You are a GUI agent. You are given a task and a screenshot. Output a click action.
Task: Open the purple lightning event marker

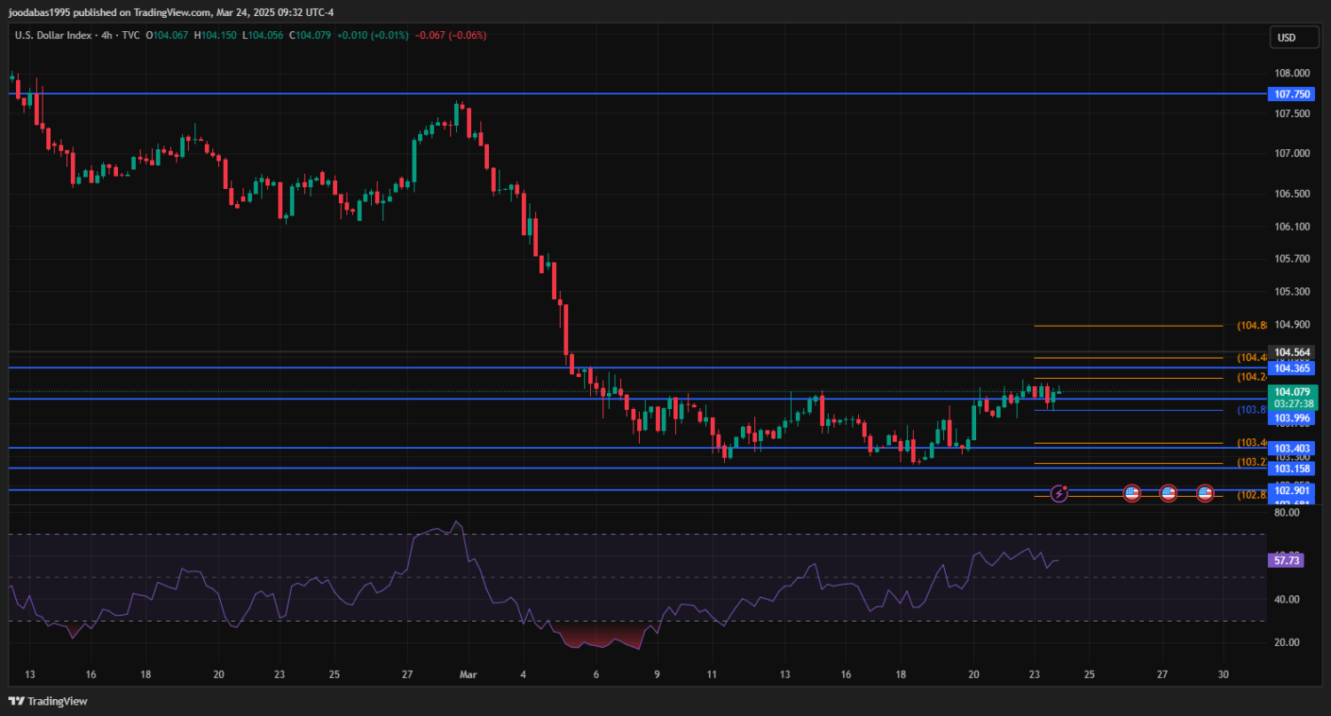(1059, 492)
